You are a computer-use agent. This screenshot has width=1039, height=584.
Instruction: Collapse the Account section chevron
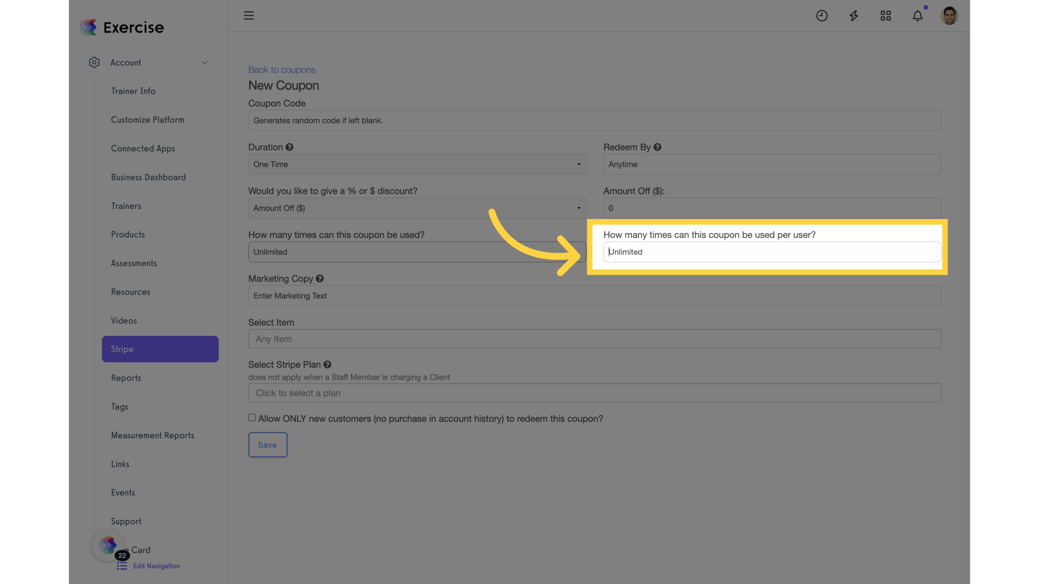pos(205,63)
